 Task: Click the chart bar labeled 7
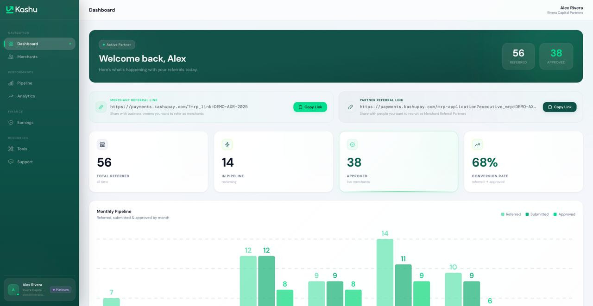[x=111, y=302]
